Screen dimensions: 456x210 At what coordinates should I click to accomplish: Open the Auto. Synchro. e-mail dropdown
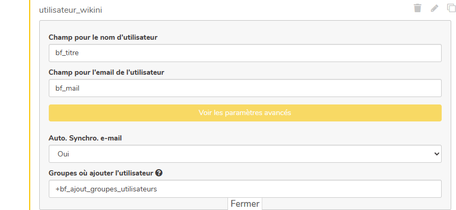coord(245,154)
